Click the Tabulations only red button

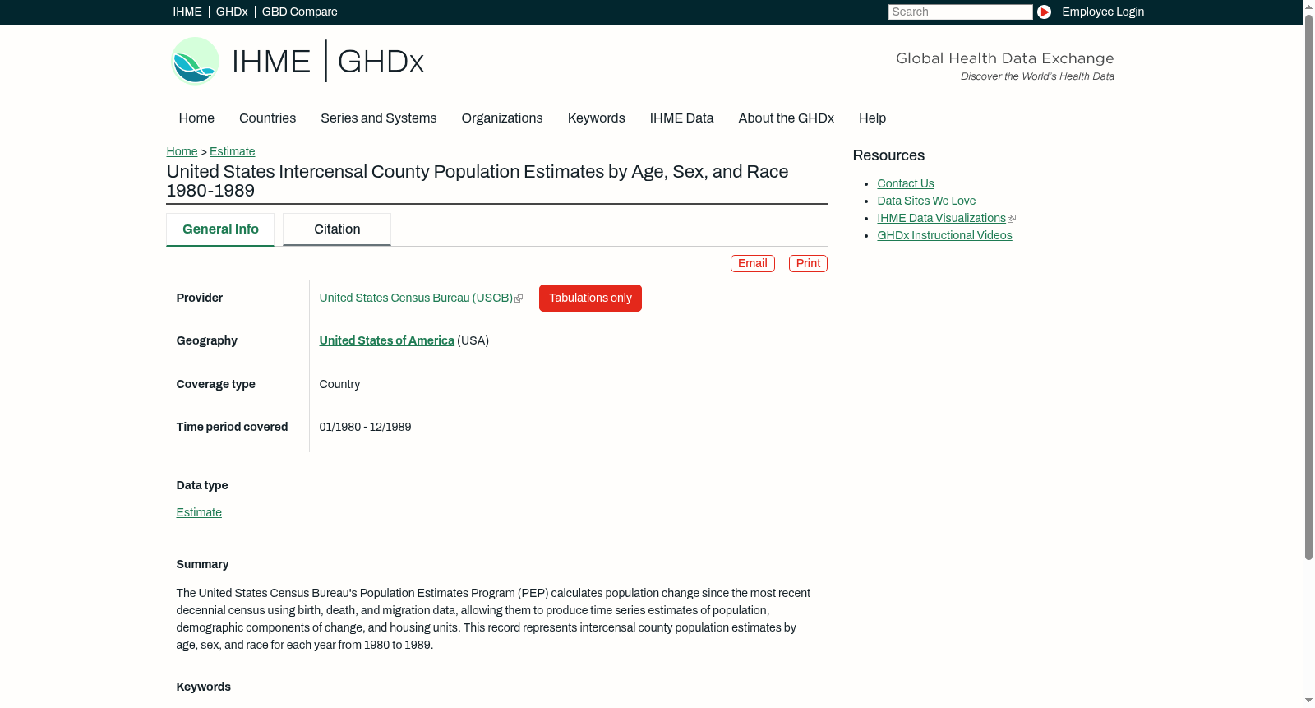click(x=590, y=298)
